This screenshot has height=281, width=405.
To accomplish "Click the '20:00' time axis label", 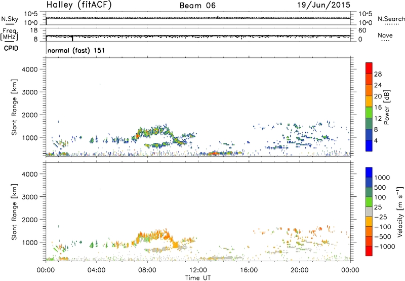I will coord(299,270).
